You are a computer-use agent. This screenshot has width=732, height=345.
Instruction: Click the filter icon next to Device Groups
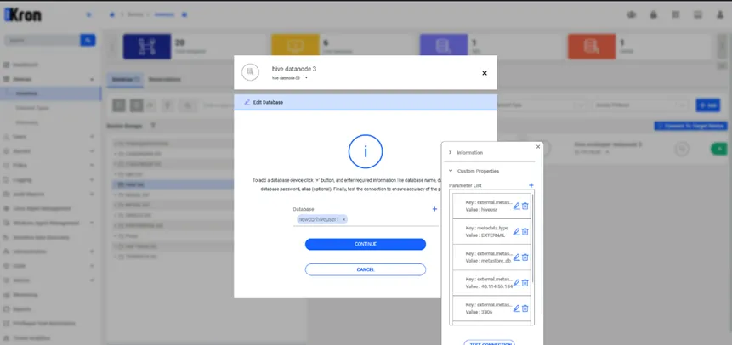pyautogui.click(x=153, y=126)
